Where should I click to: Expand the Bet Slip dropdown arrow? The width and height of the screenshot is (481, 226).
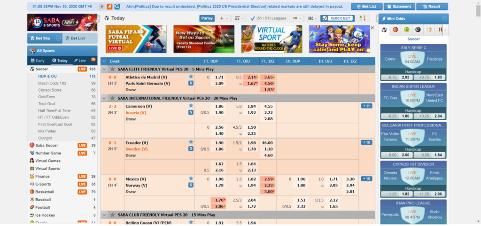point(58,39)
